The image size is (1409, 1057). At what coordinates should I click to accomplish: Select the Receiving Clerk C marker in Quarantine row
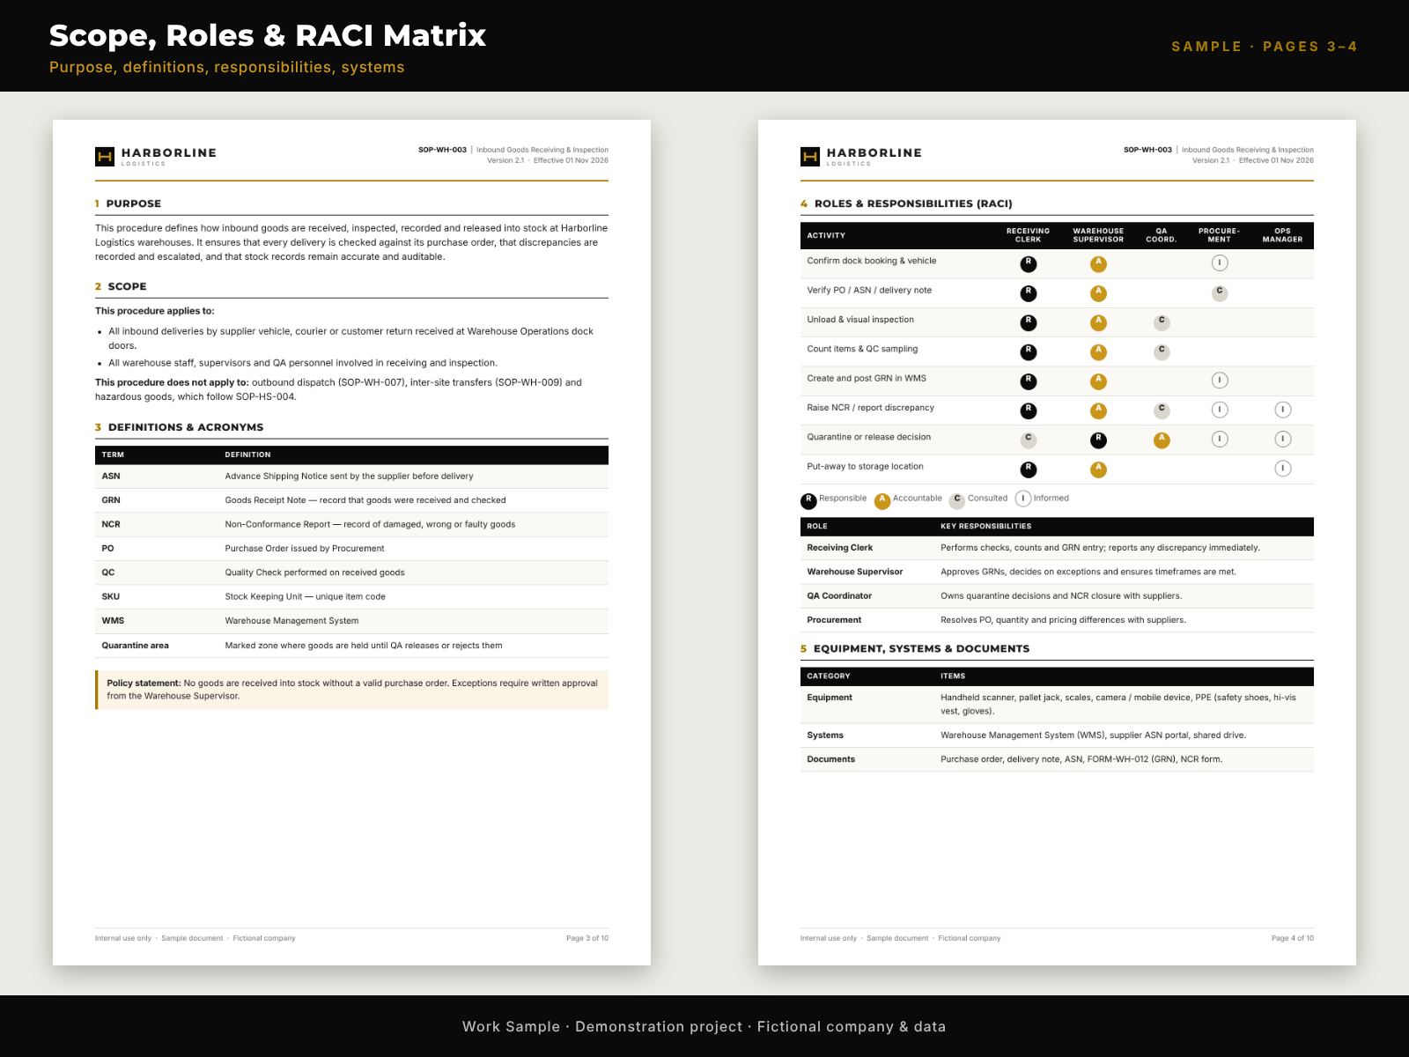pyautogui.click(x=1029, y=440)
